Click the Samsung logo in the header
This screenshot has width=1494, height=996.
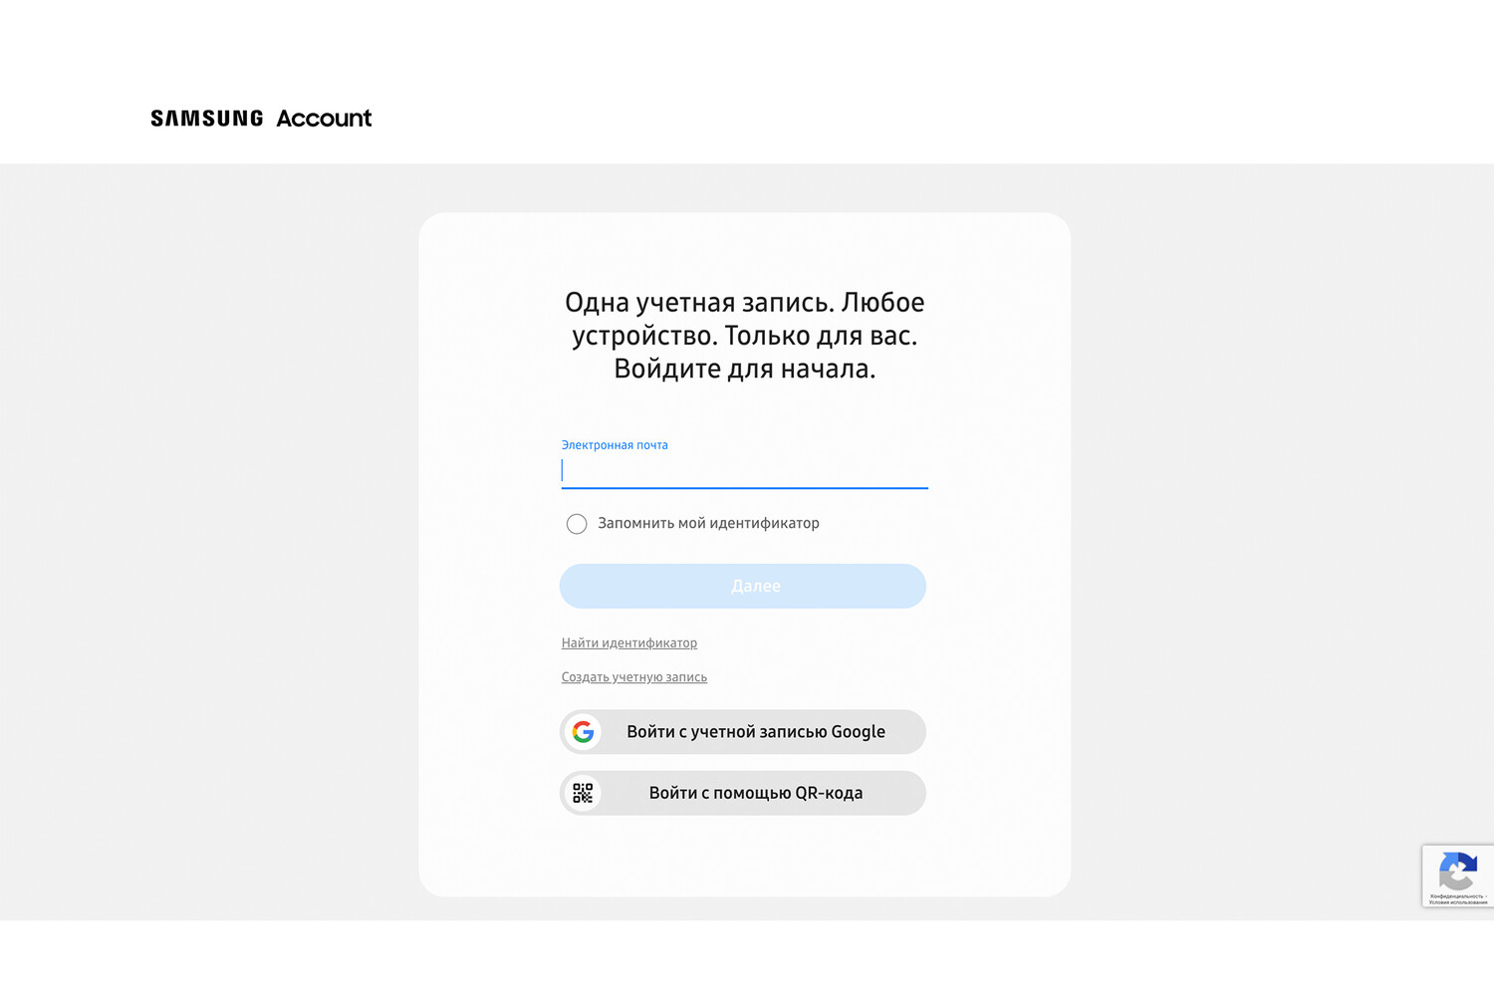pyautogui.click(x=207, y=118)
